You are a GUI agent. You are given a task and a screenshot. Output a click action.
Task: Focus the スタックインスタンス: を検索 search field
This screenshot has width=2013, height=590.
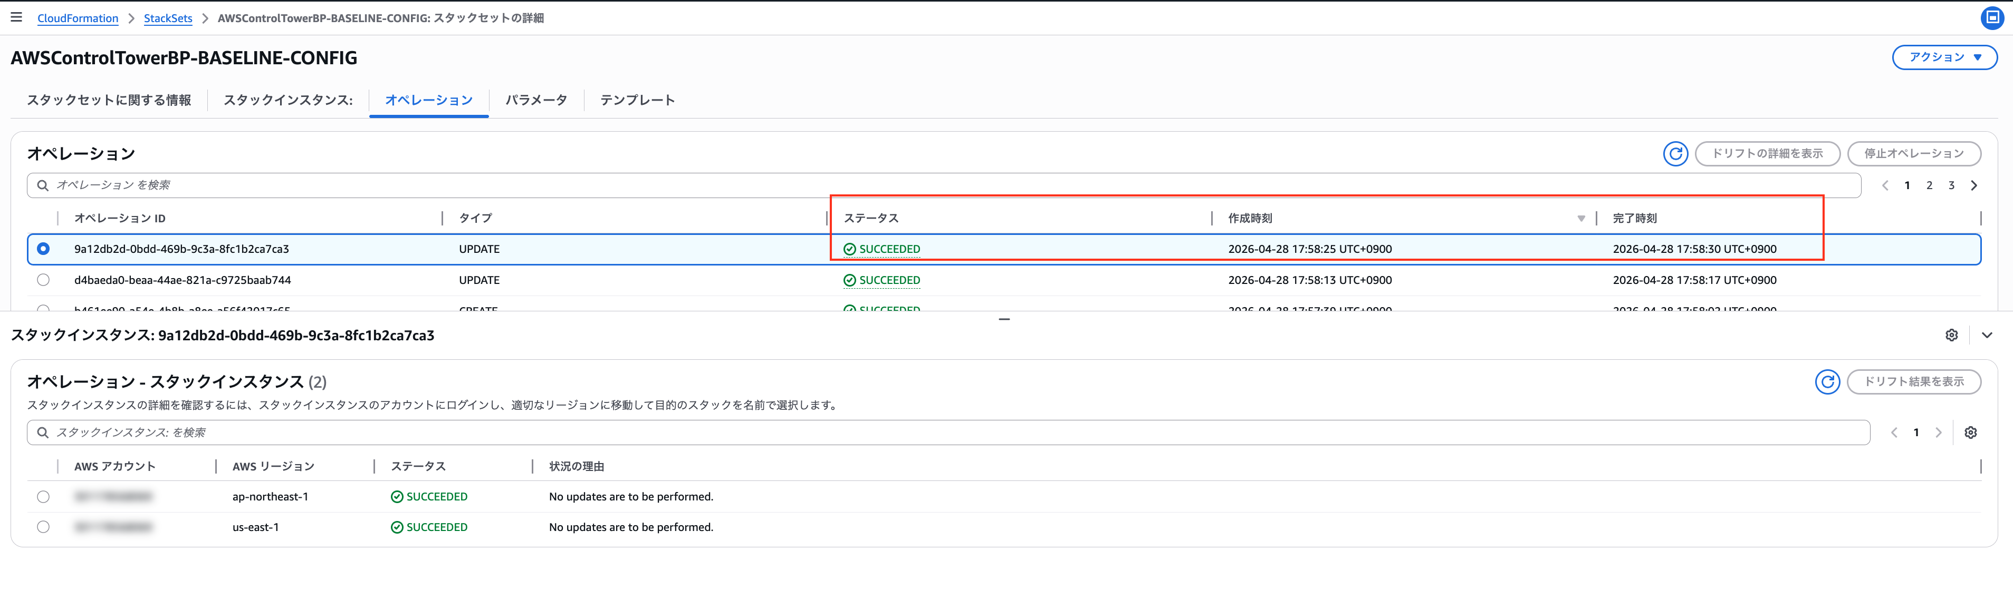[x=948, y=432]
